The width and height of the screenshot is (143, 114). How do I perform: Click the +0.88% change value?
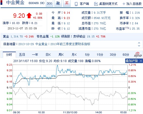[x=38, y=18]
